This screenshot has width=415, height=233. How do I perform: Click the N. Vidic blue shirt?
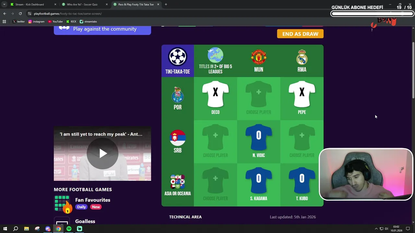tap(259, 137)
